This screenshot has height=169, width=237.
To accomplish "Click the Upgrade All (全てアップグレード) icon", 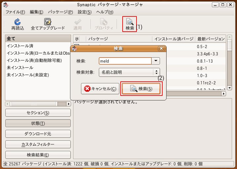I will coord(48,22).
